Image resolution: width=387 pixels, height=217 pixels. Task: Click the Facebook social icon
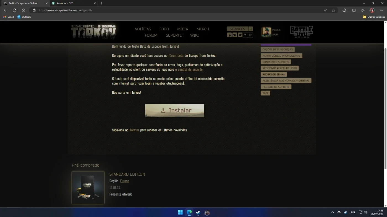(229, 35)
